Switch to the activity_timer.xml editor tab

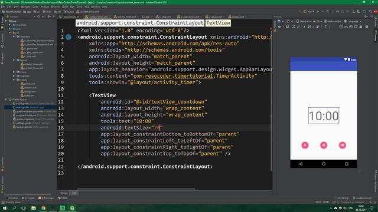pos(125,17)
